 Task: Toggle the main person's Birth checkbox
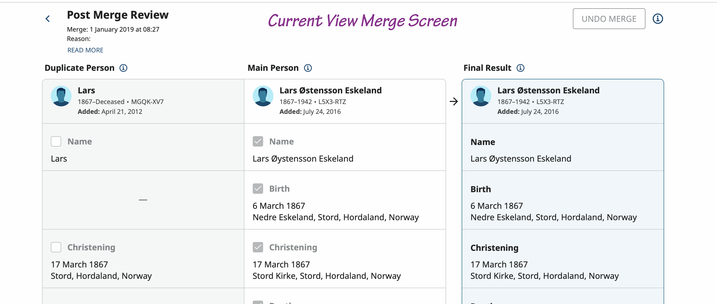tap(258, 189)
